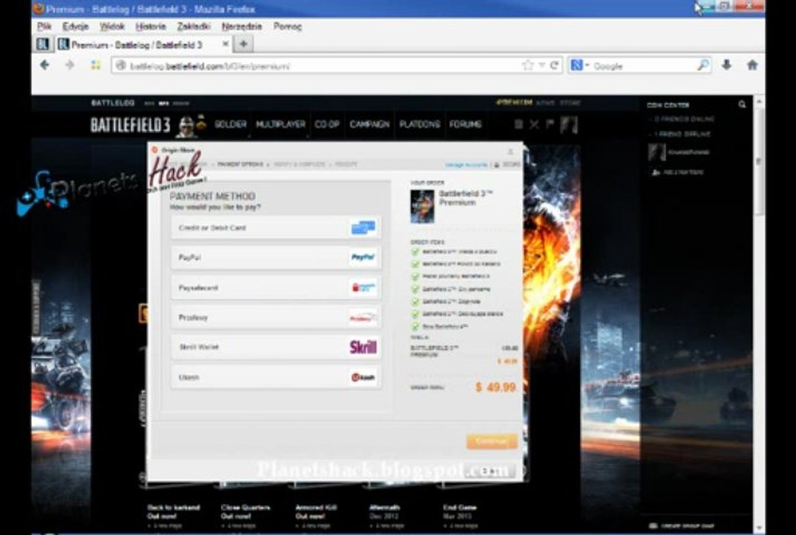796x535 pixels.
Task: Open the SOLDIER nav section
Action: pyautogui.click(x=230, y=124)
